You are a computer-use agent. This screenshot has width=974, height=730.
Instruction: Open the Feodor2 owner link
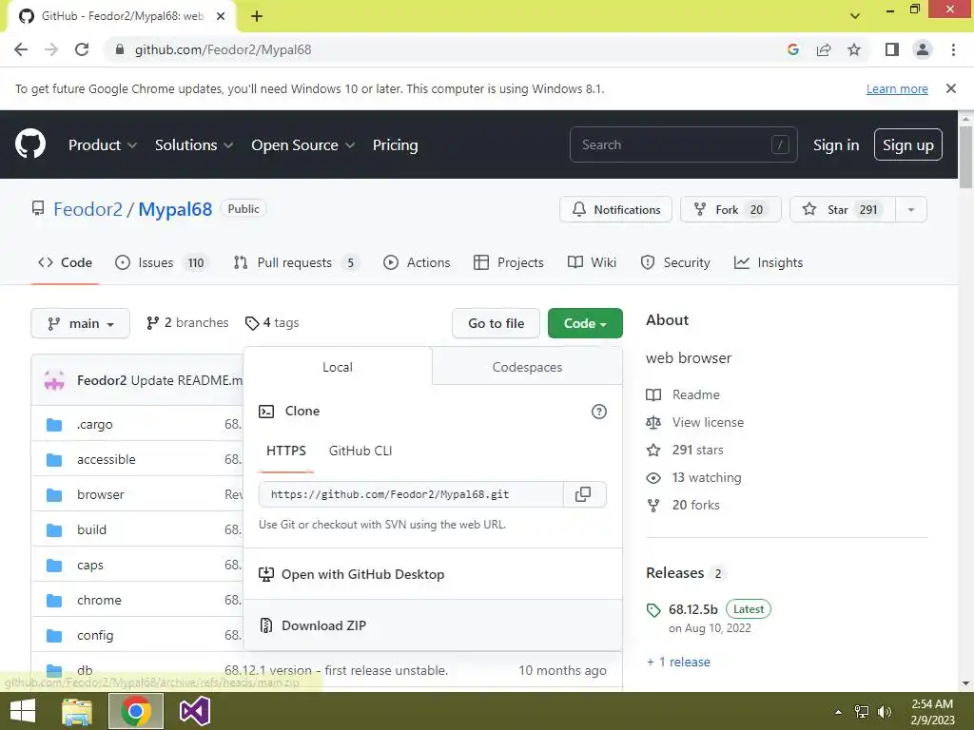88,209
